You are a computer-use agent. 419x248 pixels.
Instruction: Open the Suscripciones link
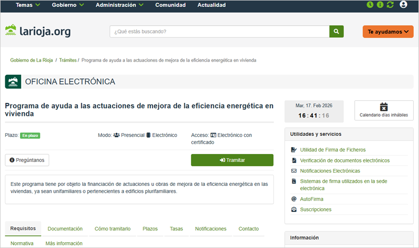coord(316,209)
